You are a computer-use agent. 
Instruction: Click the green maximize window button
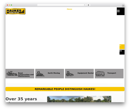11,5
